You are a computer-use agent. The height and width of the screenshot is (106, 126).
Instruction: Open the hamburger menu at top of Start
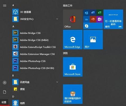point(5,6)
